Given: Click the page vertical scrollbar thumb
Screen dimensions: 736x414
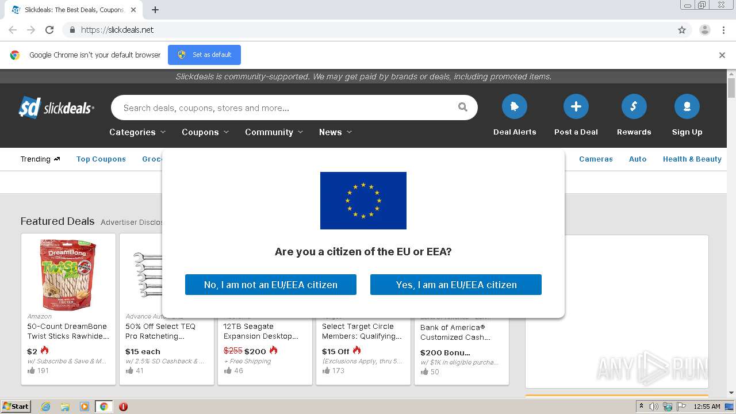Looking at the screenshot, I should click(731, 89).
